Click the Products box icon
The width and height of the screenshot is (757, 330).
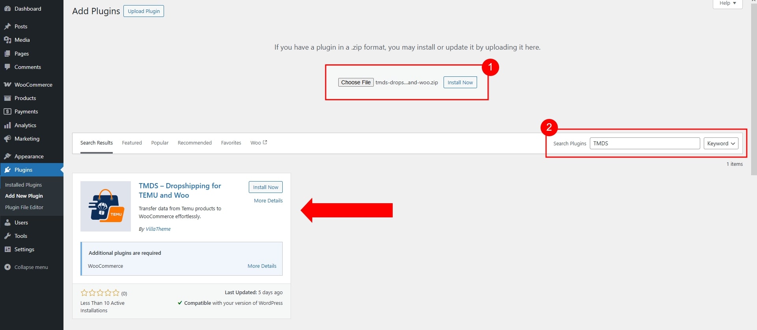(7, 98)
